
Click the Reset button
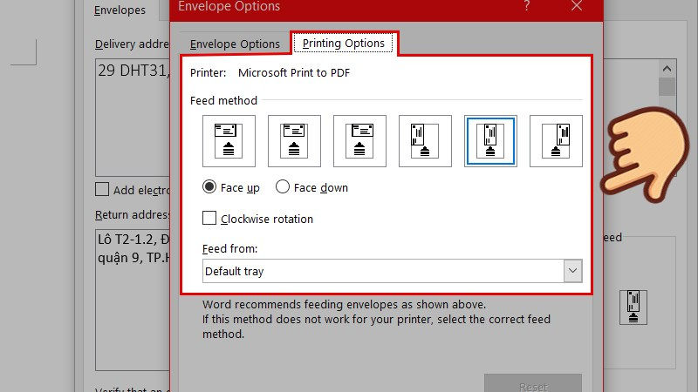coord(533,385)
